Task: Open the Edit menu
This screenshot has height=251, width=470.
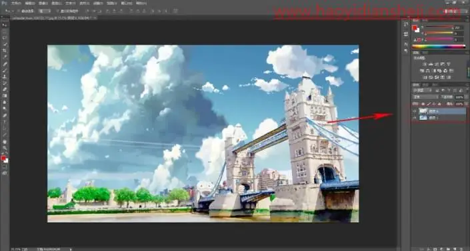Action: click(x=30, y=3)
